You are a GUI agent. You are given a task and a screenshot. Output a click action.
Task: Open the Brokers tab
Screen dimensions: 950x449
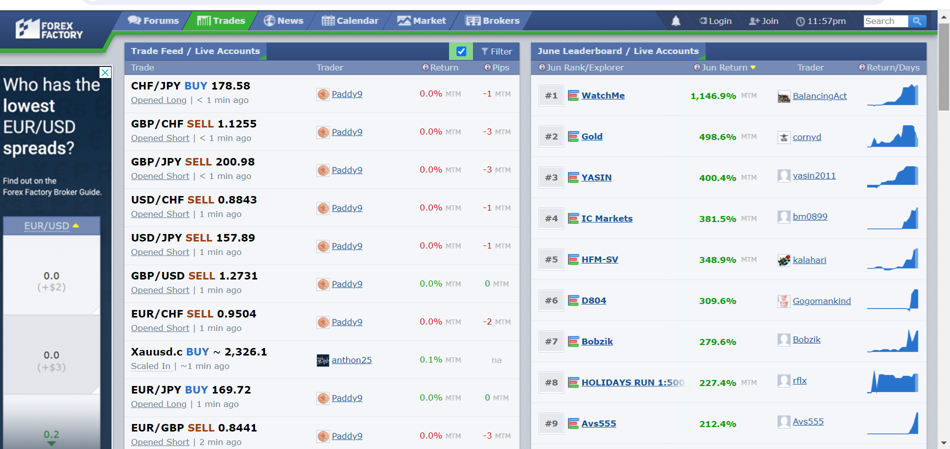click(x=492, y=20)
